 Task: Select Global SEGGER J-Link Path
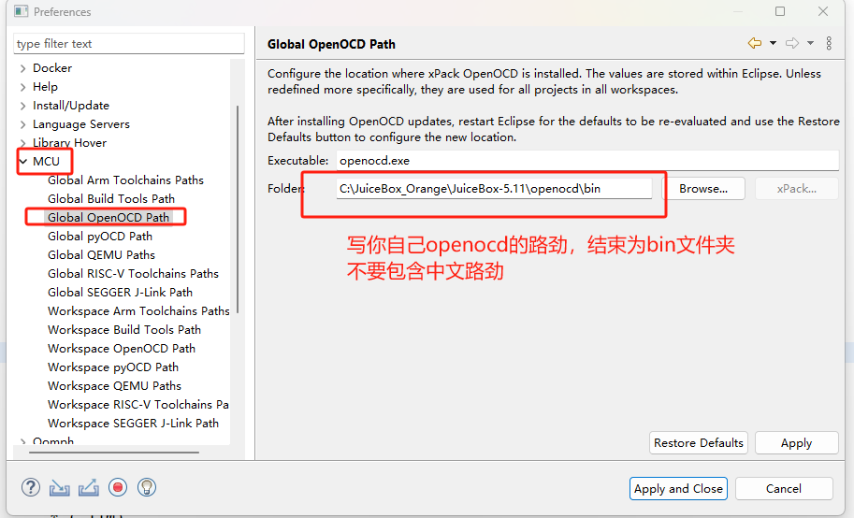pyautogui.click(x=120, y=293)
